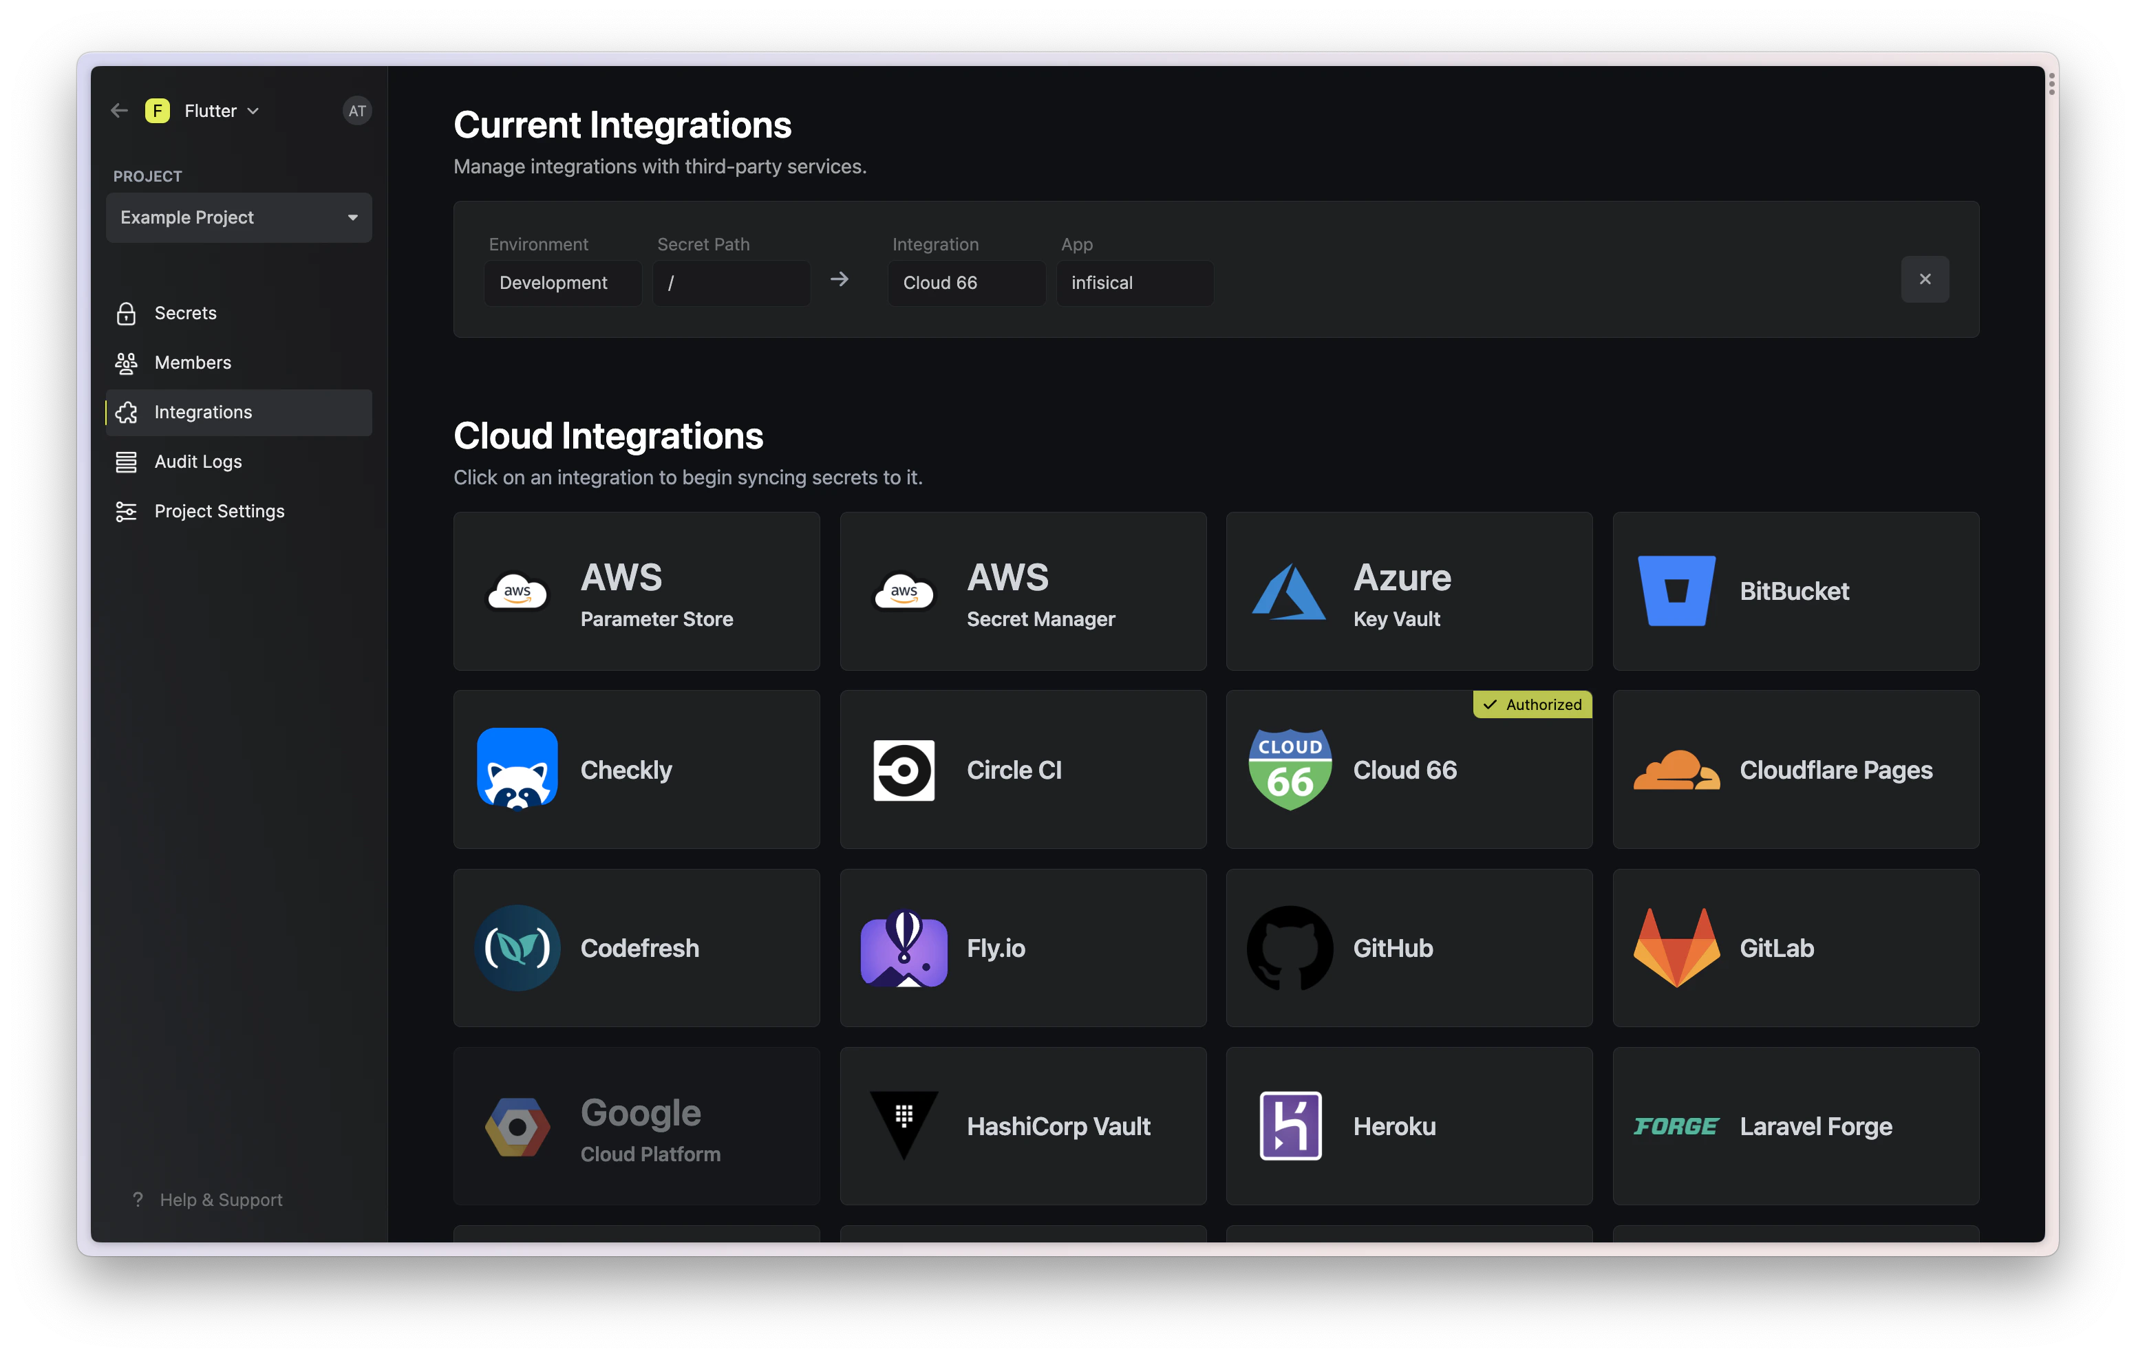Click the Heroku label text
The width and height of the screenshot is (2136, 1358).
click(x=1394, y=1126)
